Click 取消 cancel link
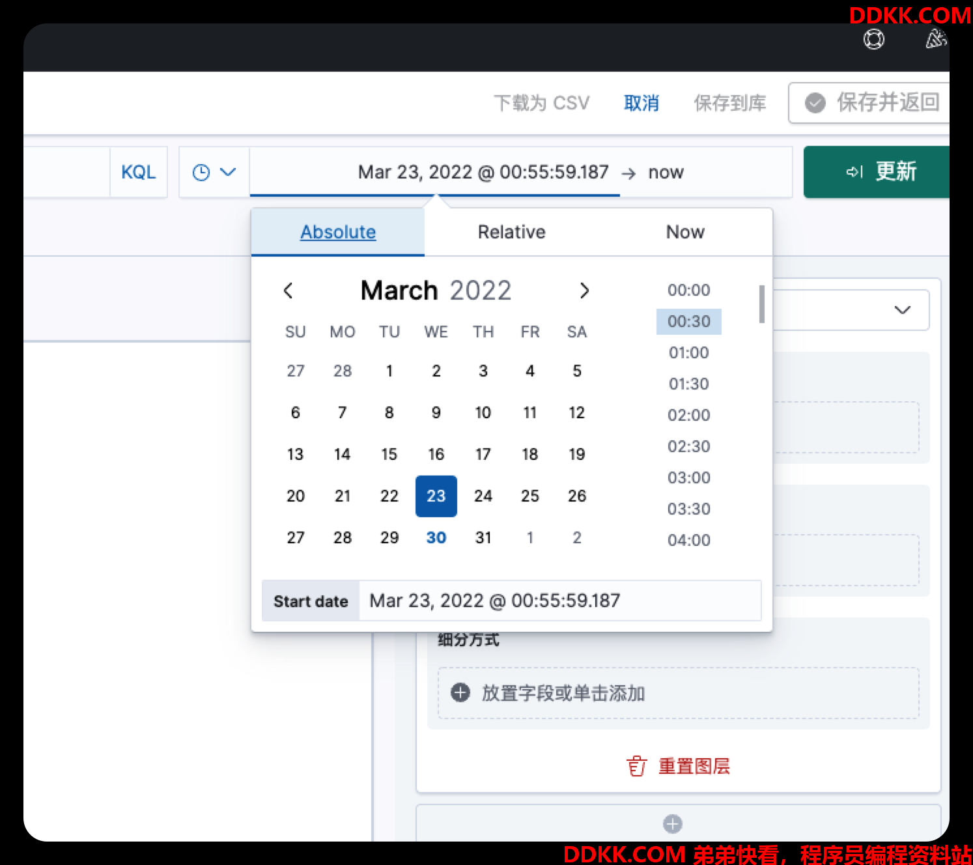This screenshot has height=865, width=973. tap(642, 103)
